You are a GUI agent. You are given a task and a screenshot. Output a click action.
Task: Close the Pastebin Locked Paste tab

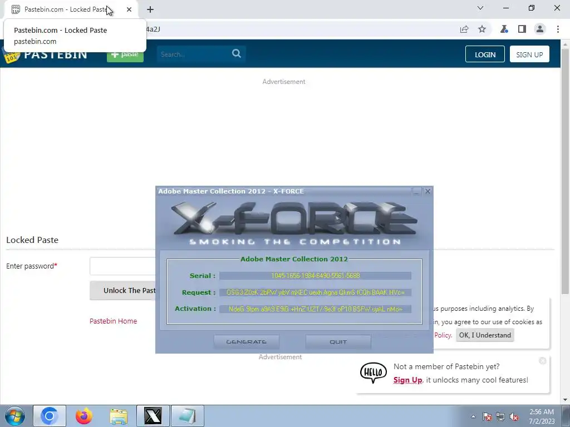point(129,9)
